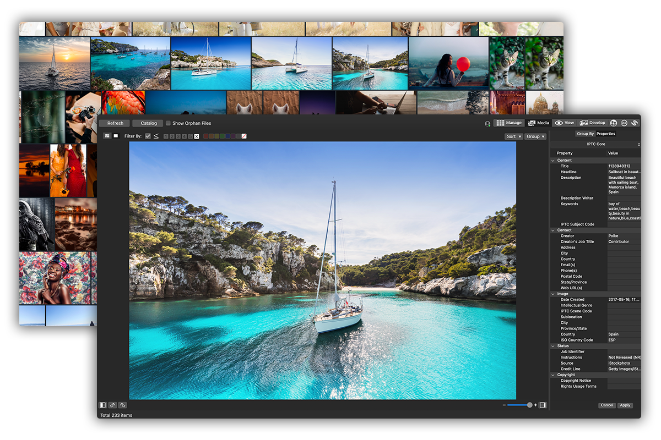
Task: Enable Show Orphan Files checkbox
Action: point(167,123)
